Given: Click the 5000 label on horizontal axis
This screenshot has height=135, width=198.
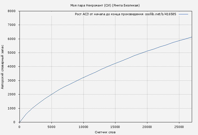Looking at the screenshot, I should click(51, 127).
